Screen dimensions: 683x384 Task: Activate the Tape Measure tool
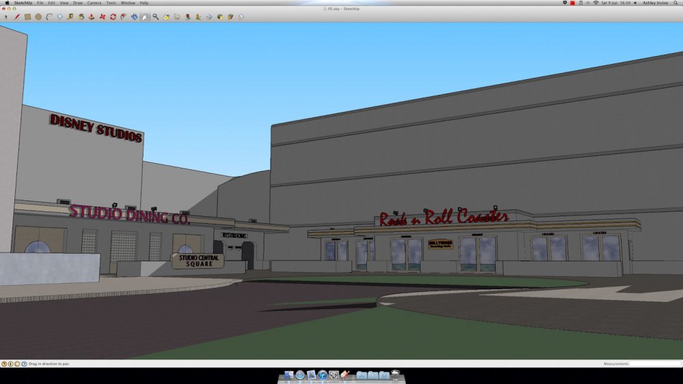point(70,17)
